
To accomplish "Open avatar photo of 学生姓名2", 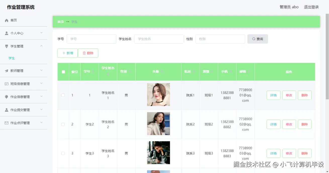I will (159, 124).
